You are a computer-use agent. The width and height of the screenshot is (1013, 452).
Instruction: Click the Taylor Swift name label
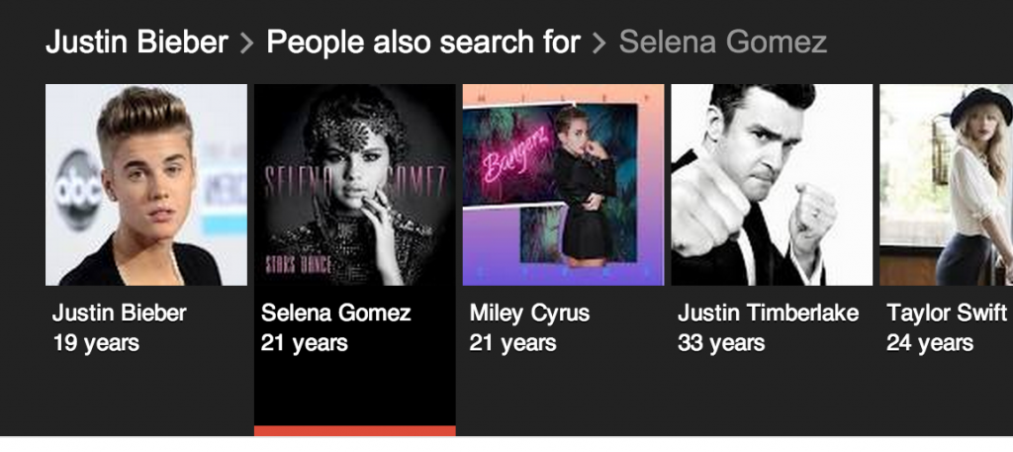(947, 314)
